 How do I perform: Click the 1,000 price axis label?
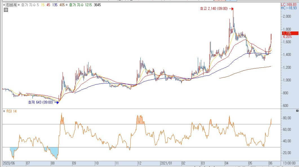[x=287, y=80]
